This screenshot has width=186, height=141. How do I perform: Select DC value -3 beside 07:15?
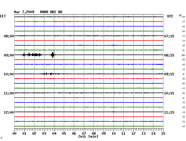tap(183, 36)
